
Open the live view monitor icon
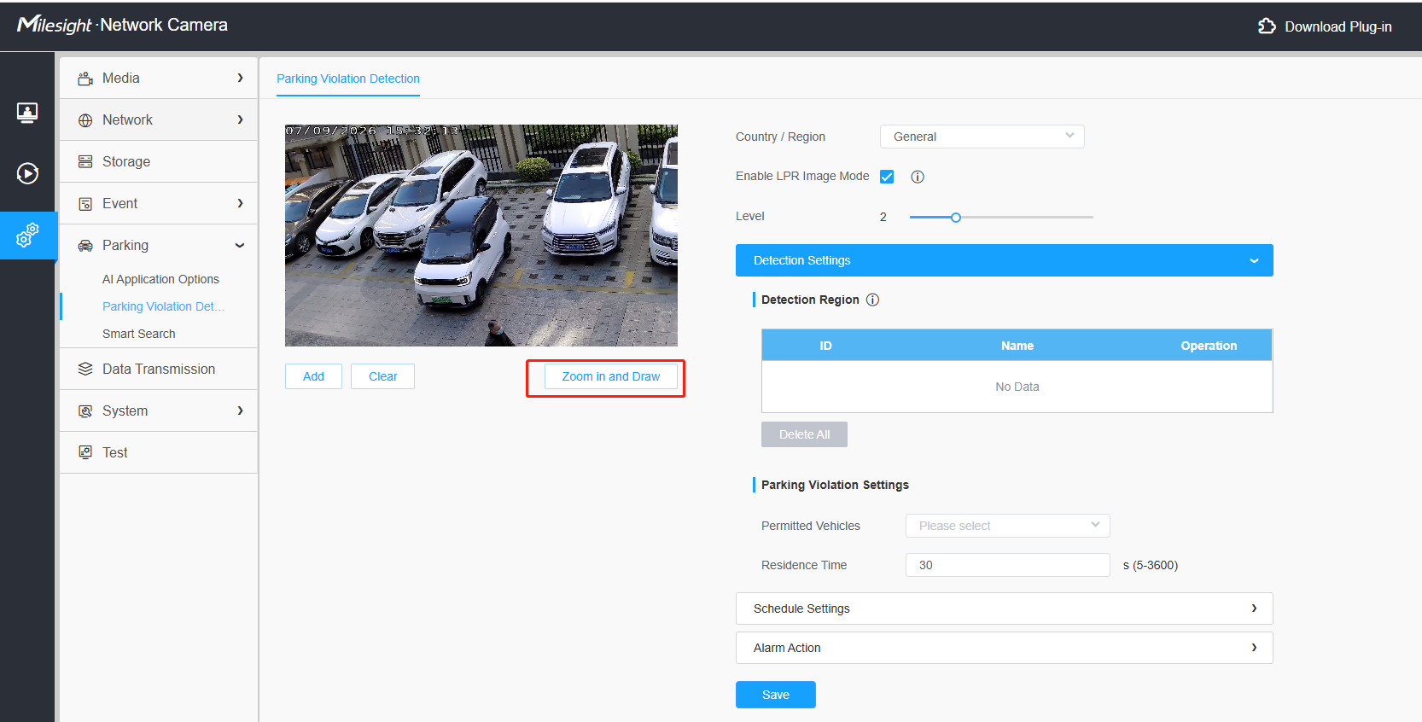tap(27, 113)
